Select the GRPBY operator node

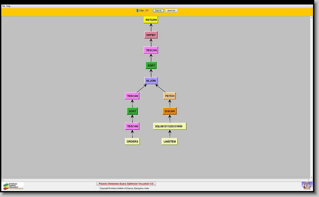tap(151, 35)
